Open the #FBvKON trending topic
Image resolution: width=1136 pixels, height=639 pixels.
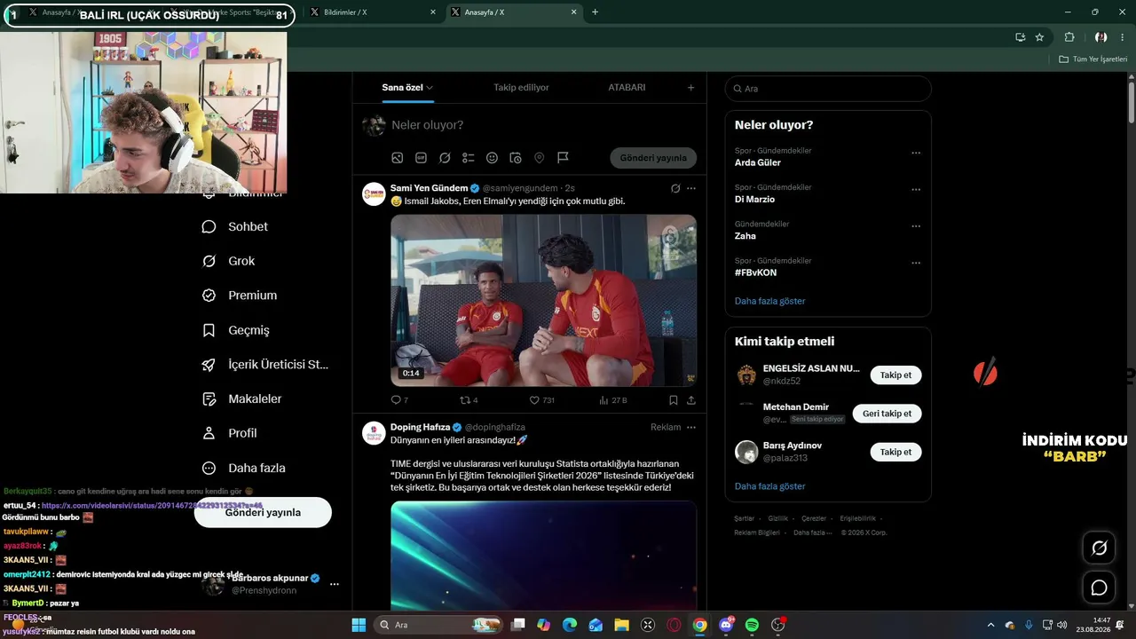(x=756, y=272)
